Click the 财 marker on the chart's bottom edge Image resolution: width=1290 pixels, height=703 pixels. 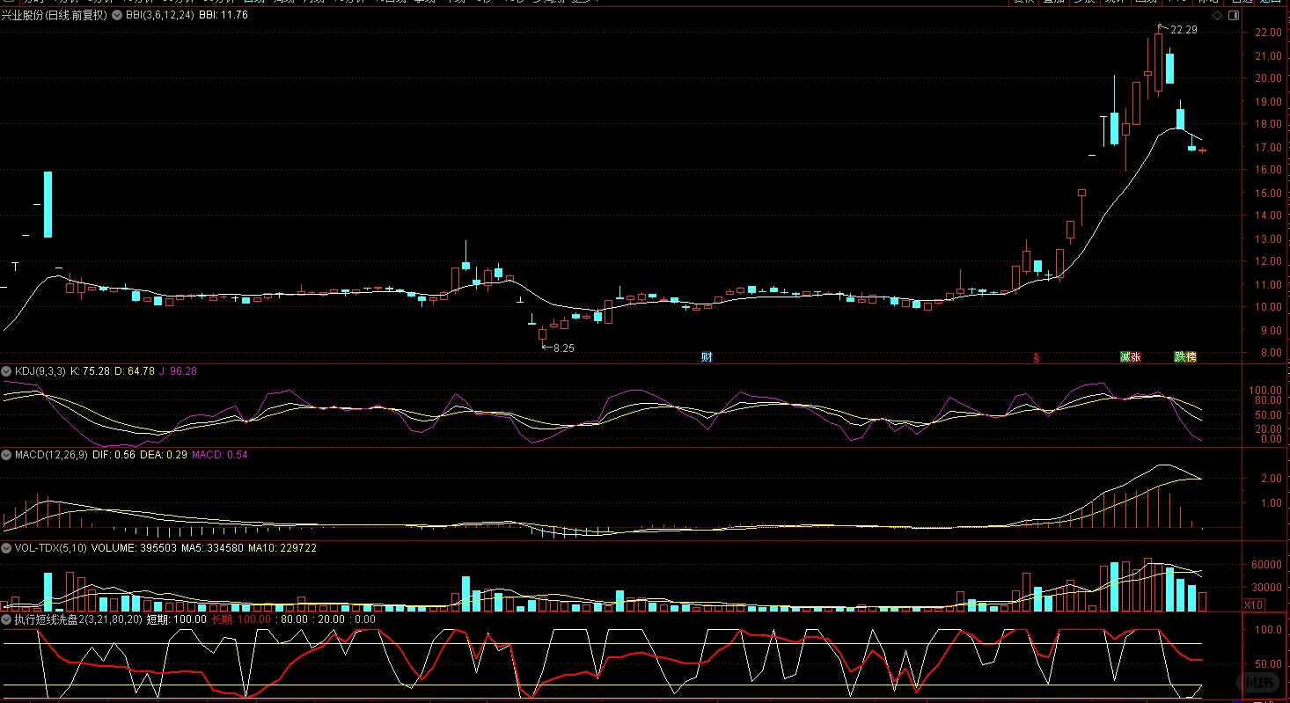[706, 357]
